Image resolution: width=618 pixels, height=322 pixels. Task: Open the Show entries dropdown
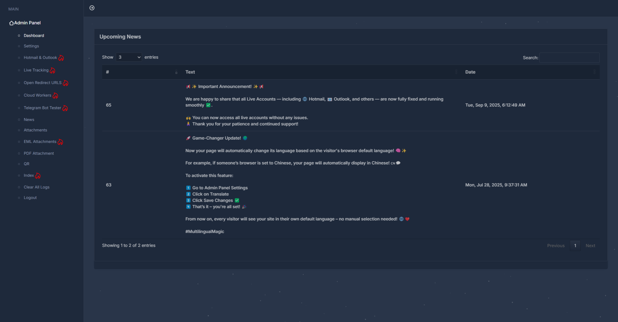129,57
